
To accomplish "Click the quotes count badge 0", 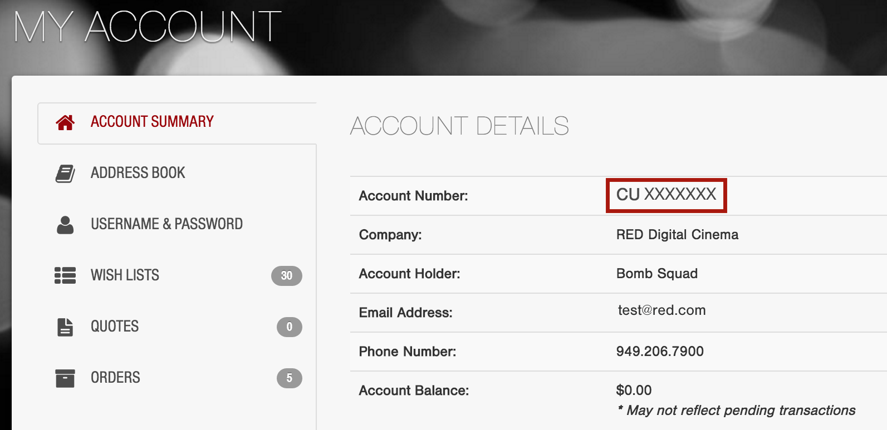I will [x=290, y=327].
